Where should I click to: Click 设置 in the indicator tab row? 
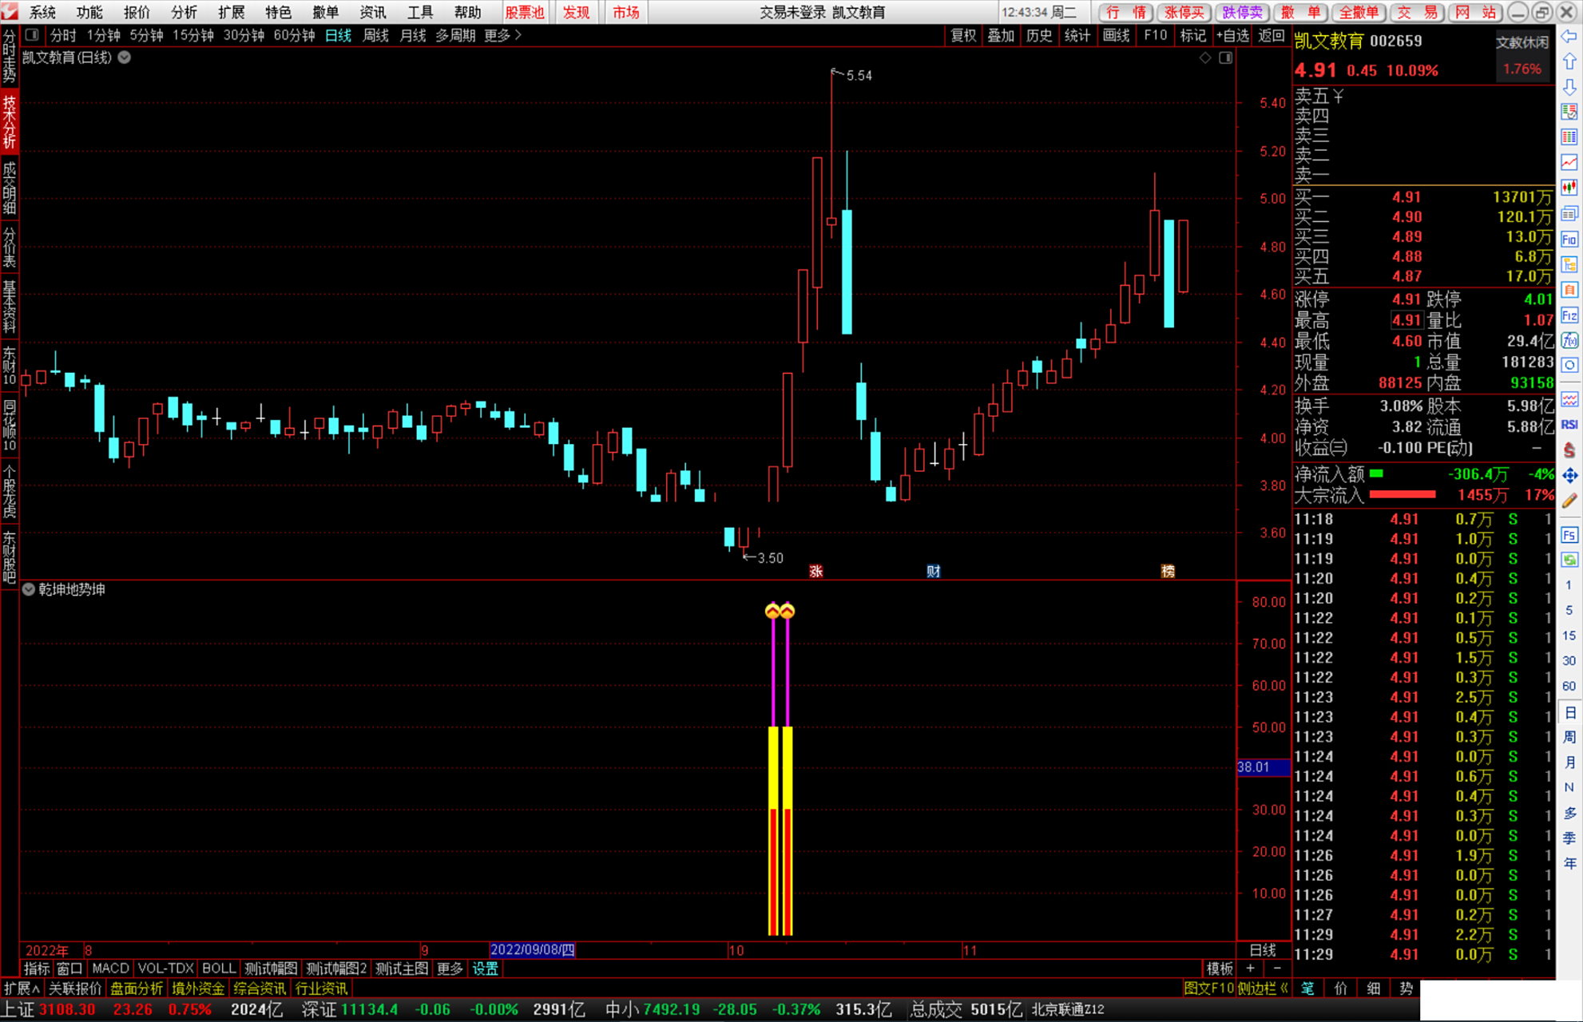485,969
